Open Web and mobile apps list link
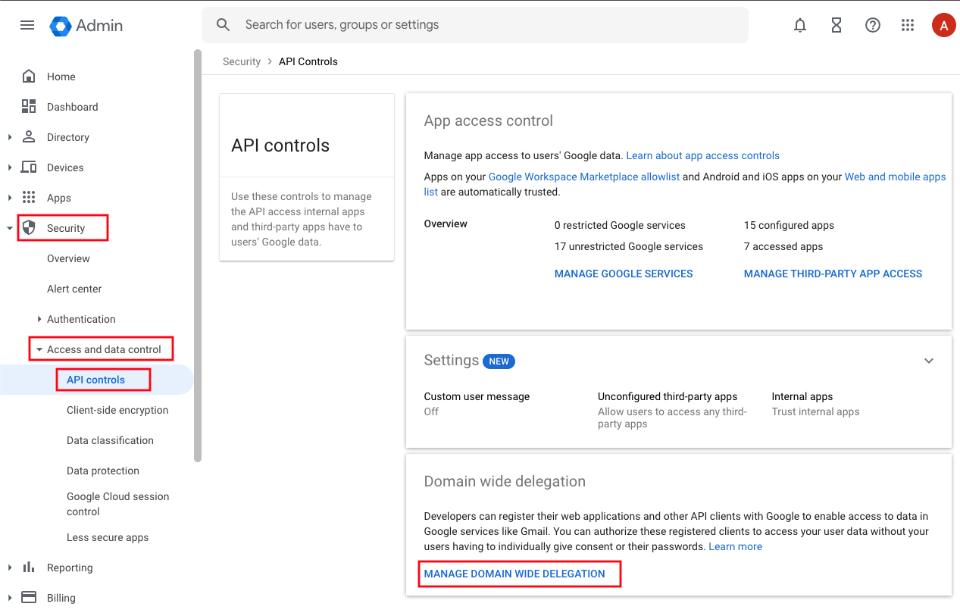Screen dimensions: 960x613 pyautogui.click(x=895, y=177)
